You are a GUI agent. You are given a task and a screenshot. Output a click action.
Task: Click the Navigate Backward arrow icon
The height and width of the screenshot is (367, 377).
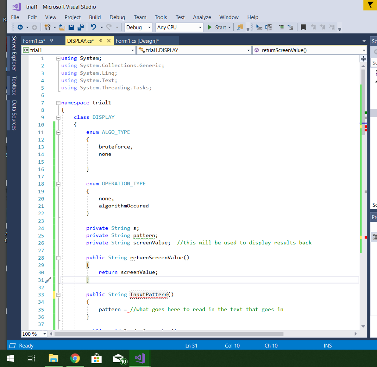pos(21,27)
